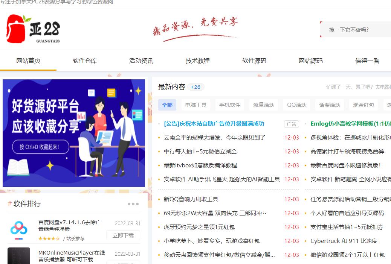
Task: Switch to the 现金红包 tab
Action: (x=364, y=105)
